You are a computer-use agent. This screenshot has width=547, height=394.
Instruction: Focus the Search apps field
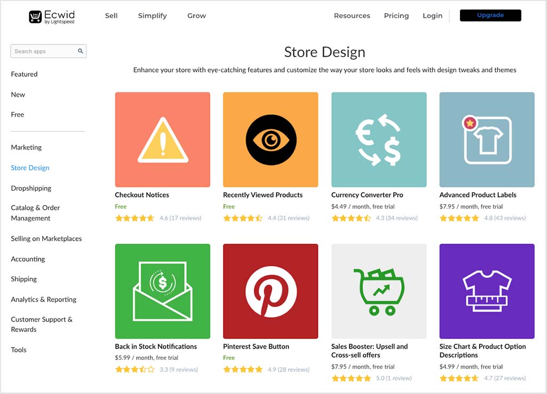tap(49, 51)
